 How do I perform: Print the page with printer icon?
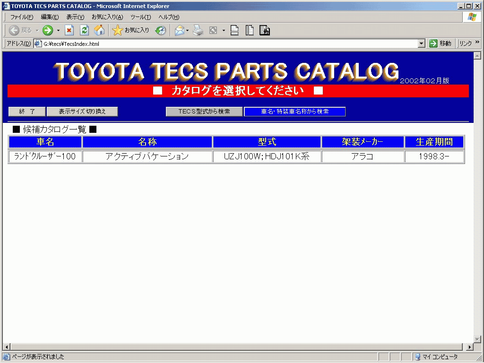pyautogui.click(x=198, y=30)
